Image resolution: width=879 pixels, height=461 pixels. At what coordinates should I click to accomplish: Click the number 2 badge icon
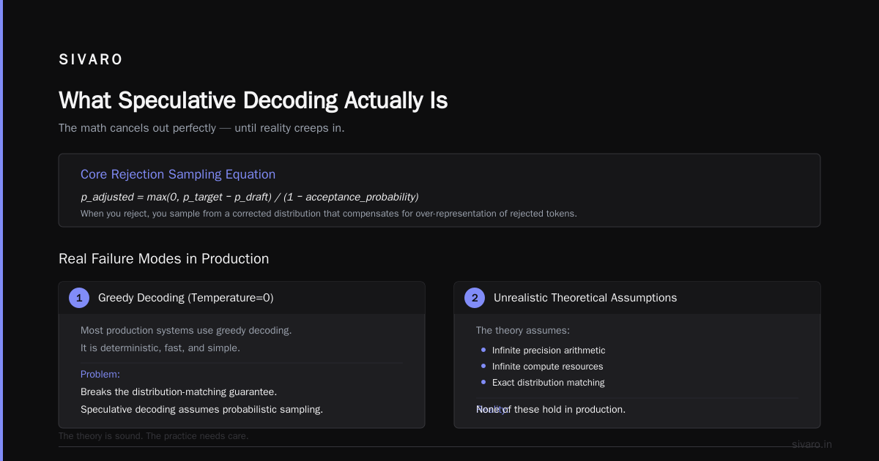475,298
